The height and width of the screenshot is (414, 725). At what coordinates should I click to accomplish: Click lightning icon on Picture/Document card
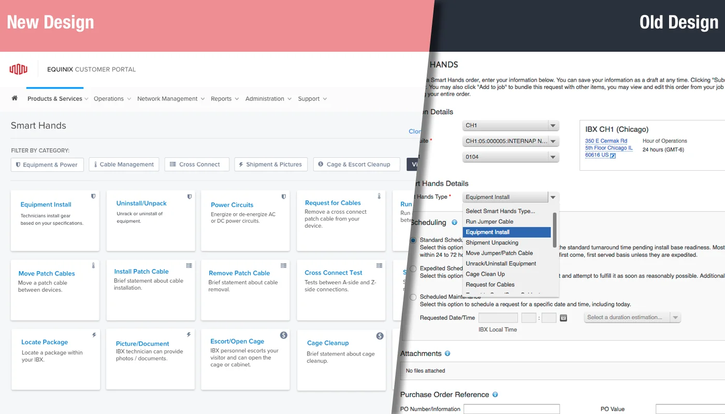coord(189,335)
